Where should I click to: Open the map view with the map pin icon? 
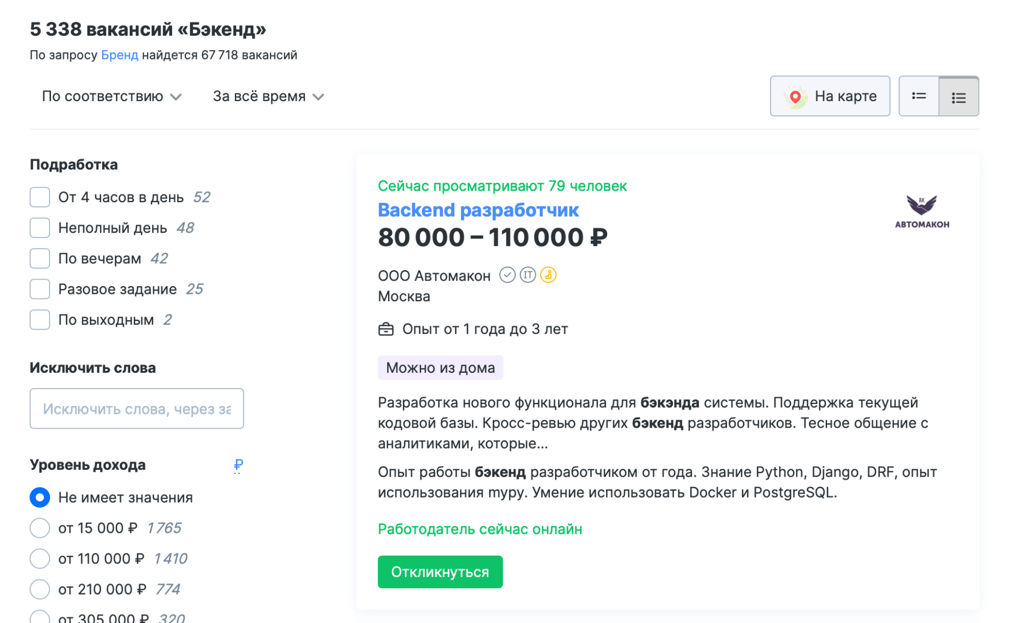point(830,96)
